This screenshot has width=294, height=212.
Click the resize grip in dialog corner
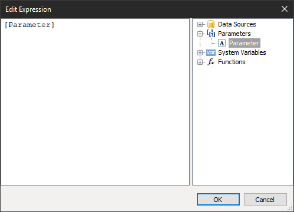[x=290, y=208]
